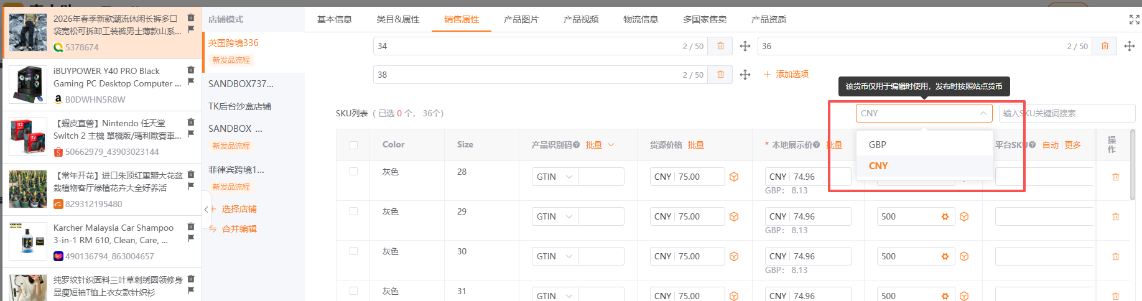Delete the 常年开花 plant product entry
Viewport: 1142px width, 301px height.
click(191, 174)
